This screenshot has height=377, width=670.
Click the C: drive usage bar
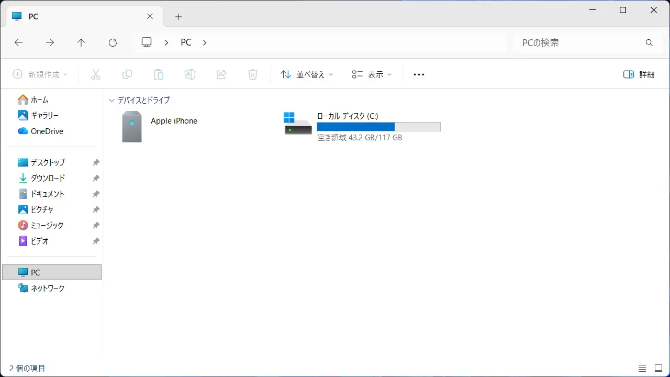pyautogui.click(x=379, y=127)
